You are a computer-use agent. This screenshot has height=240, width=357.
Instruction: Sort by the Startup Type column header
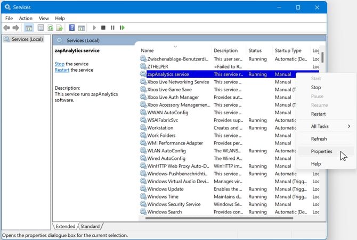tap(288, 50)
